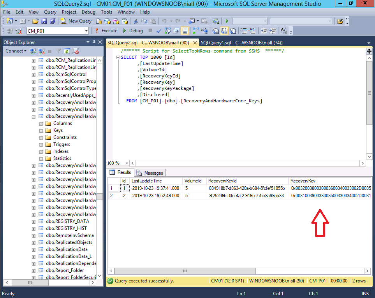Screen dimensions: 375x298
Task: Open the Connect dropdown in Object Explorer
Action: point(16,51)
